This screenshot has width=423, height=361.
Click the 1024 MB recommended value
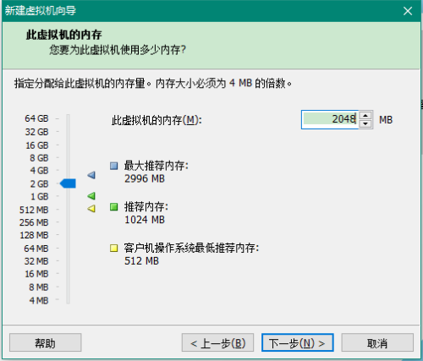pyautogui.click(x=145, y=220)
